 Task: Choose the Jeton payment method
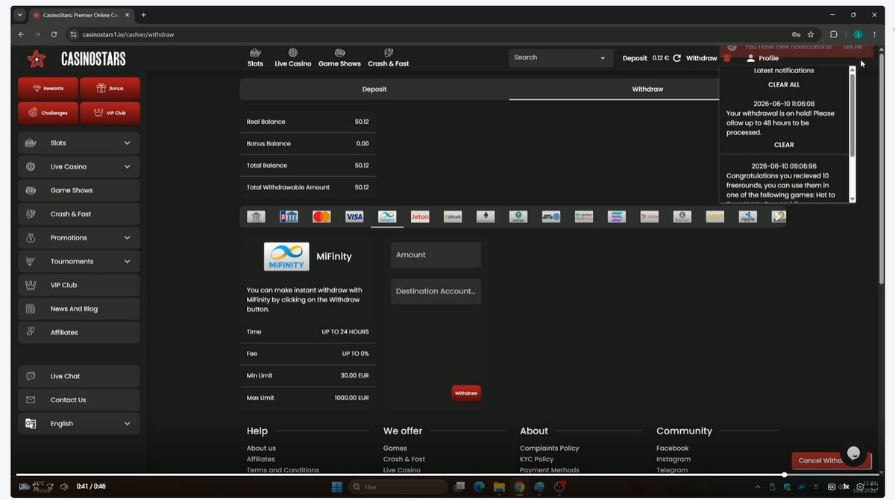(420, 216)
